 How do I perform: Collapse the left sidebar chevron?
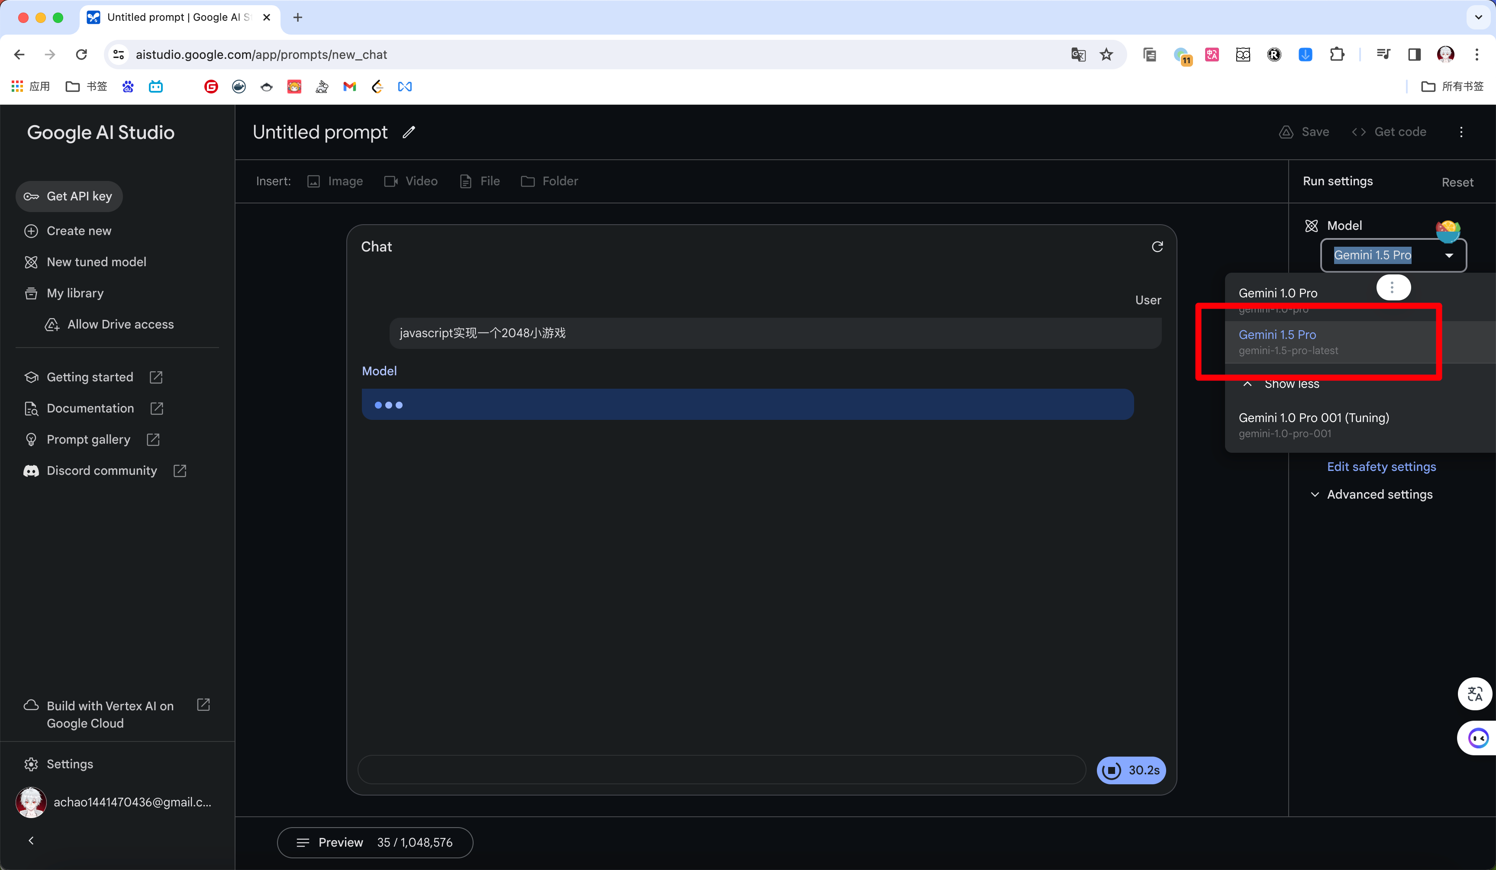point(31,840)
